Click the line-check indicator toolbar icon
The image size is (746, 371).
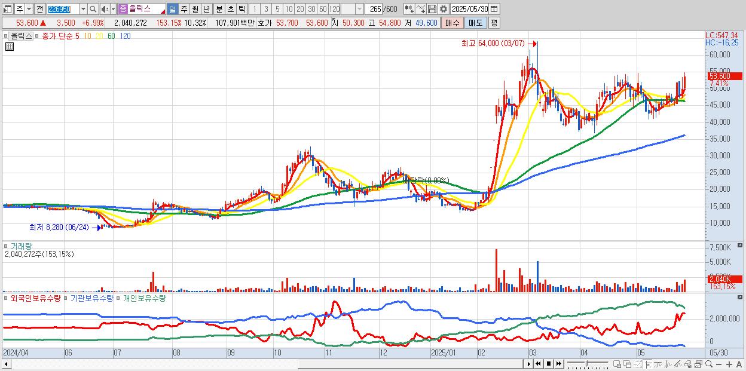(421, 9)
